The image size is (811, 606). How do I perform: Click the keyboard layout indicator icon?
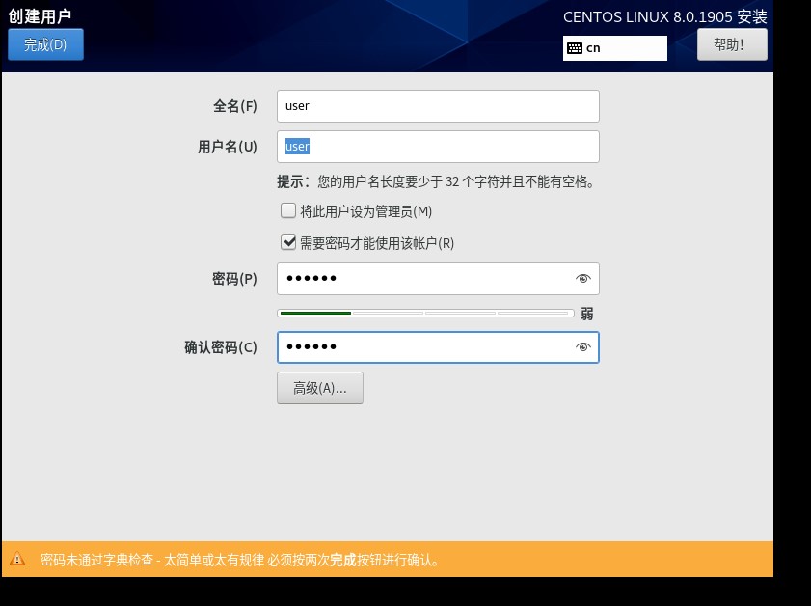pyautogui.click(x=578, y=47)
